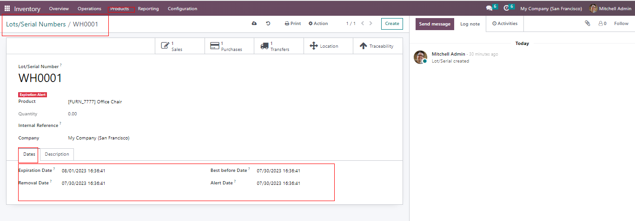
Task: Open the activities clock icon in navbar
Action: [x=507, y=8]
